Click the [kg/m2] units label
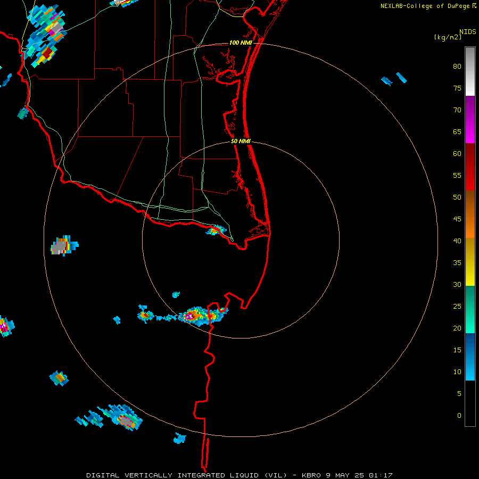479x479 pixels. pyautogui.click(x=448, y=37)
